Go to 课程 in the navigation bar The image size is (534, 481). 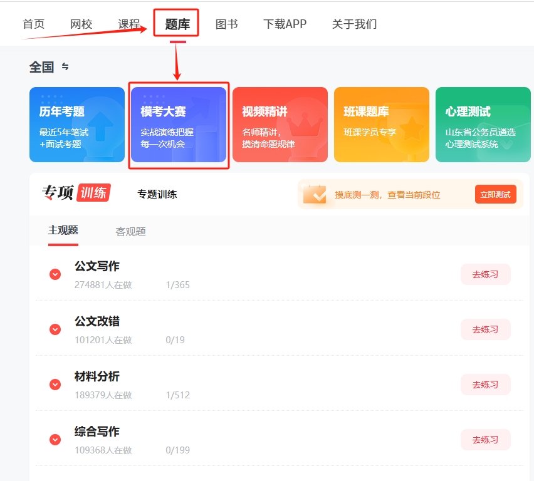pos(128,24)
